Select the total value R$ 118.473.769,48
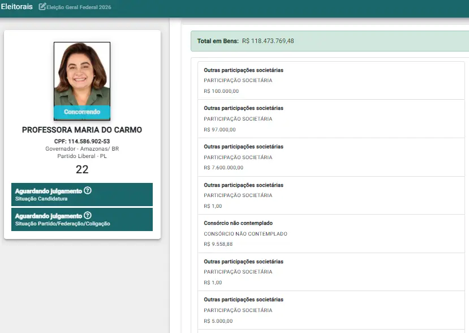The height and width of the screenshot is (333, 469). click(268, 41)
